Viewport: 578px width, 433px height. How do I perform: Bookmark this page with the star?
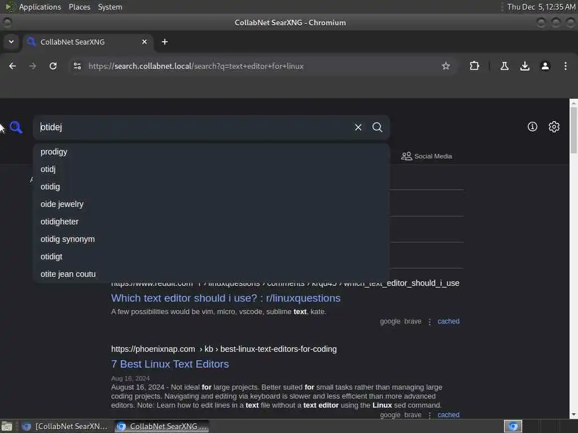click(x=446, y=66)
